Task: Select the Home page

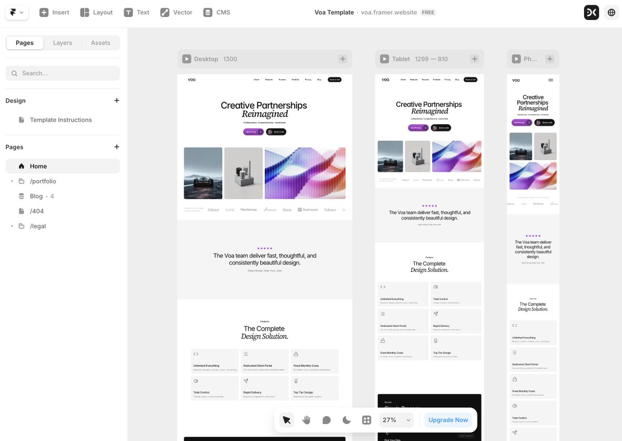Action: coord(63,166)
